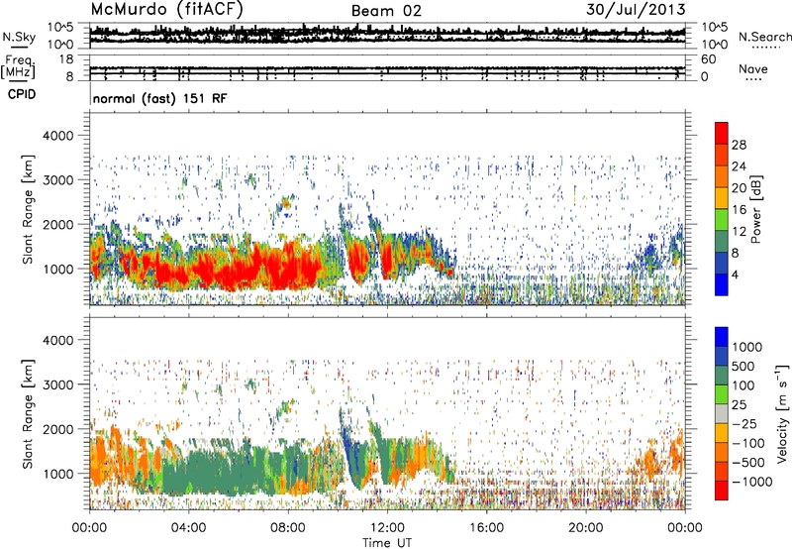Click the date '30/Jul/2013'
Image resolution: width=792 pixels, height=549 pixels.
[x=636, y=9]
